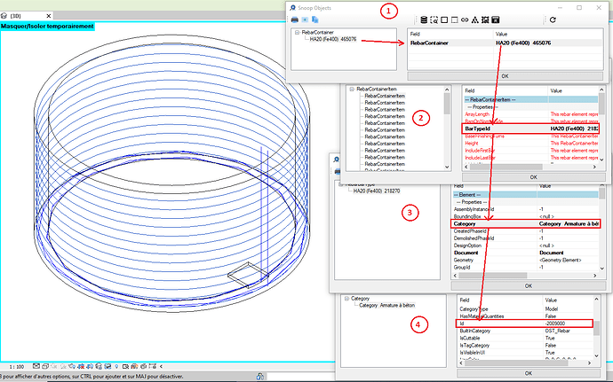Select HA20 (Fe400) 465076 tree item

point(332,39)
